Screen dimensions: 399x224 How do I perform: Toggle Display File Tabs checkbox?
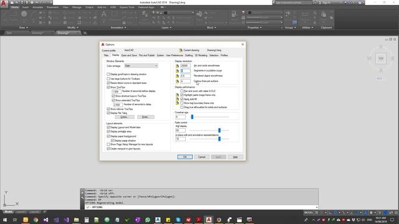tap(108, 113)
